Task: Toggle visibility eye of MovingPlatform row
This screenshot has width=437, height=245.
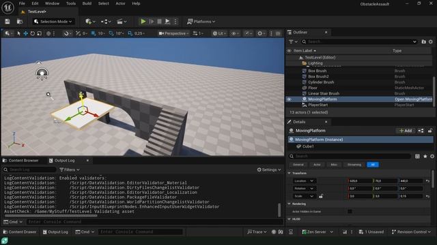Action: [289, 99]
